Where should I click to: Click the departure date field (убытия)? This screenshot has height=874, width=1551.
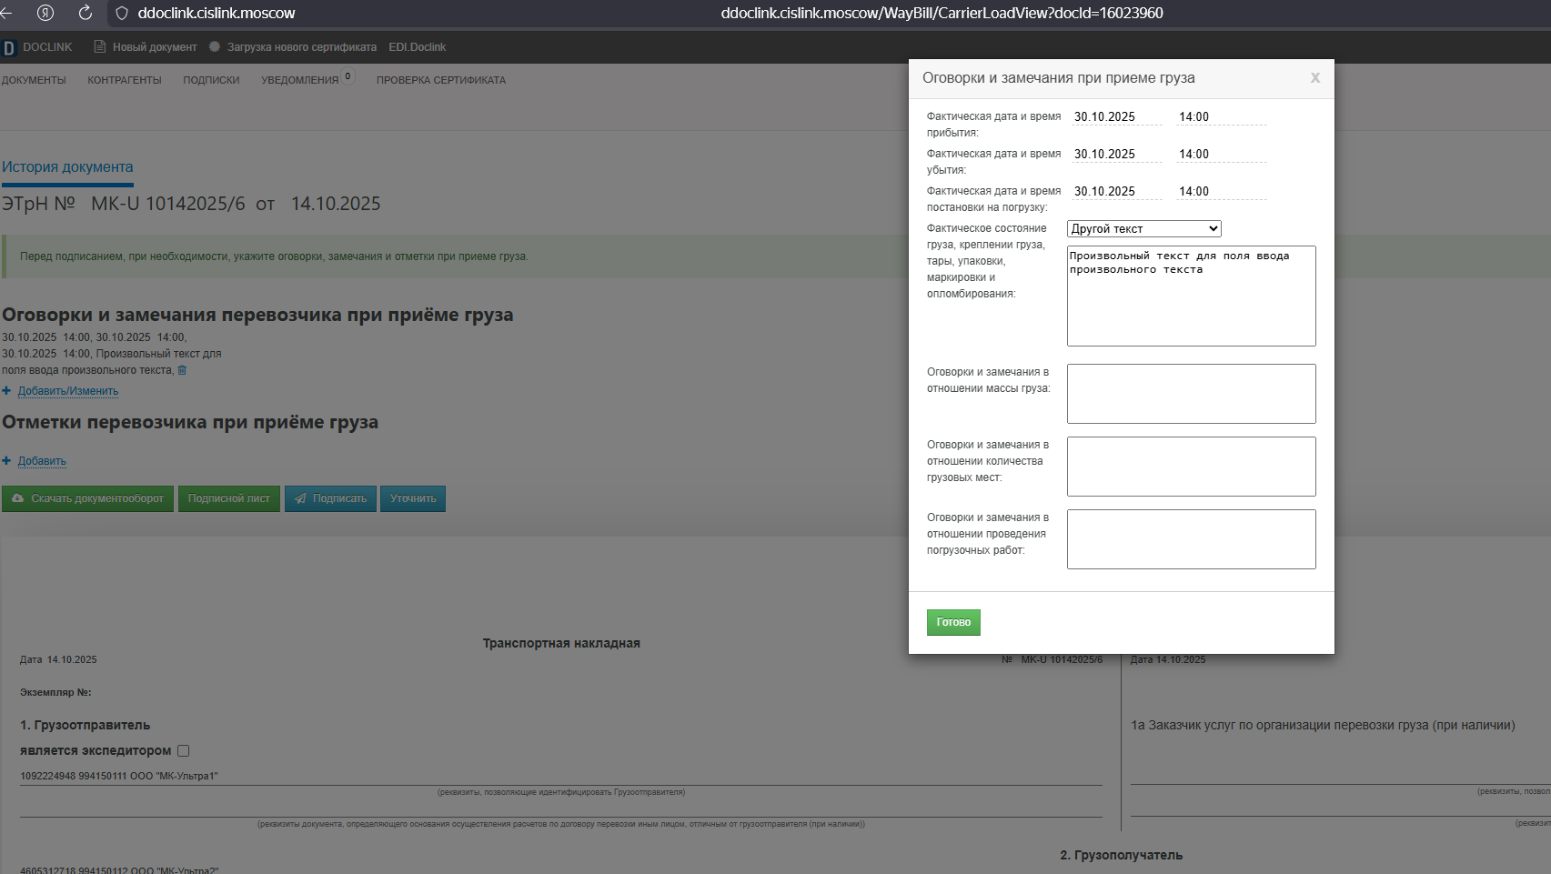tap(1116, 154)
